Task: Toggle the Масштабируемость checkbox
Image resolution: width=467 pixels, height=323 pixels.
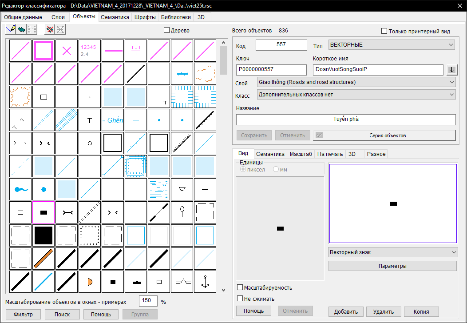Action: (240, 287)
